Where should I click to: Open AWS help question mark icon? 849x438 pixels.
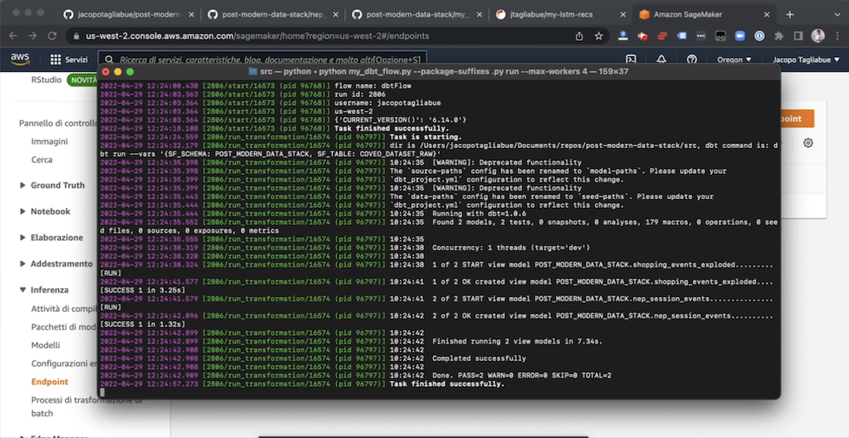pyautogui.click(x=691, y=60)
